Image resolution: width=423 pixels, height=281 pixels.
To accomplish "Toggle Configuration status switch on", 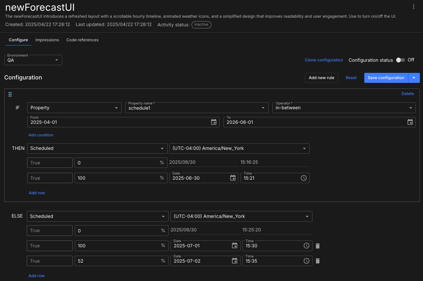I will coord(400,60).
